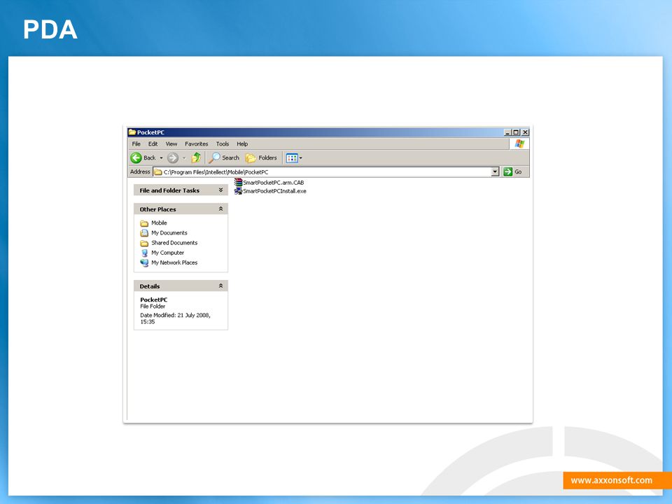Open the Address bar dropdown list
672x504 pixels.
pyautogui.click(x=495, y=172)
